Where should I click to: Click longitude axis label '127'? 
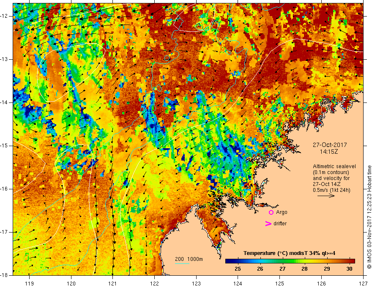[363, 283]
